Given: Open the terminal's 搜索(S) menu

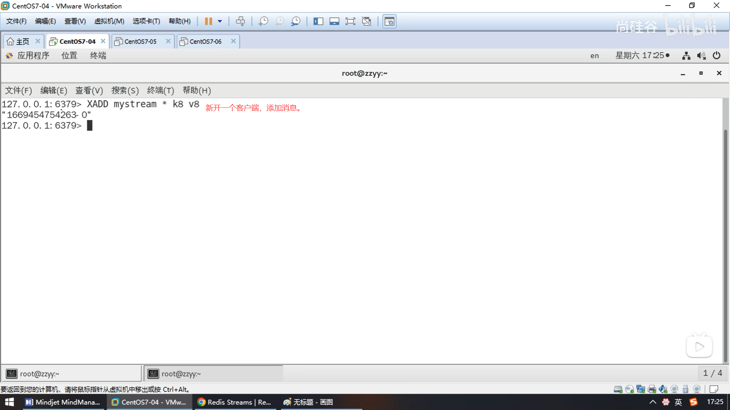Looking at the screenshot, I should [x=125, y=90].
